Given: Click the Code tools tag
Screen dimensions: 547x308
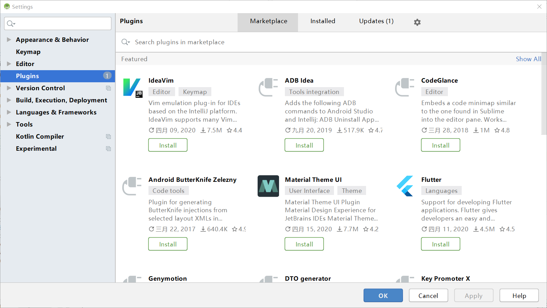Looking at the screenshot, I should pos(169,191).
